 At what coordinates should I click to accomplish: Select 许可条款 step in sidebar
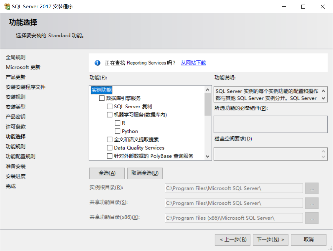click(16, 127)
